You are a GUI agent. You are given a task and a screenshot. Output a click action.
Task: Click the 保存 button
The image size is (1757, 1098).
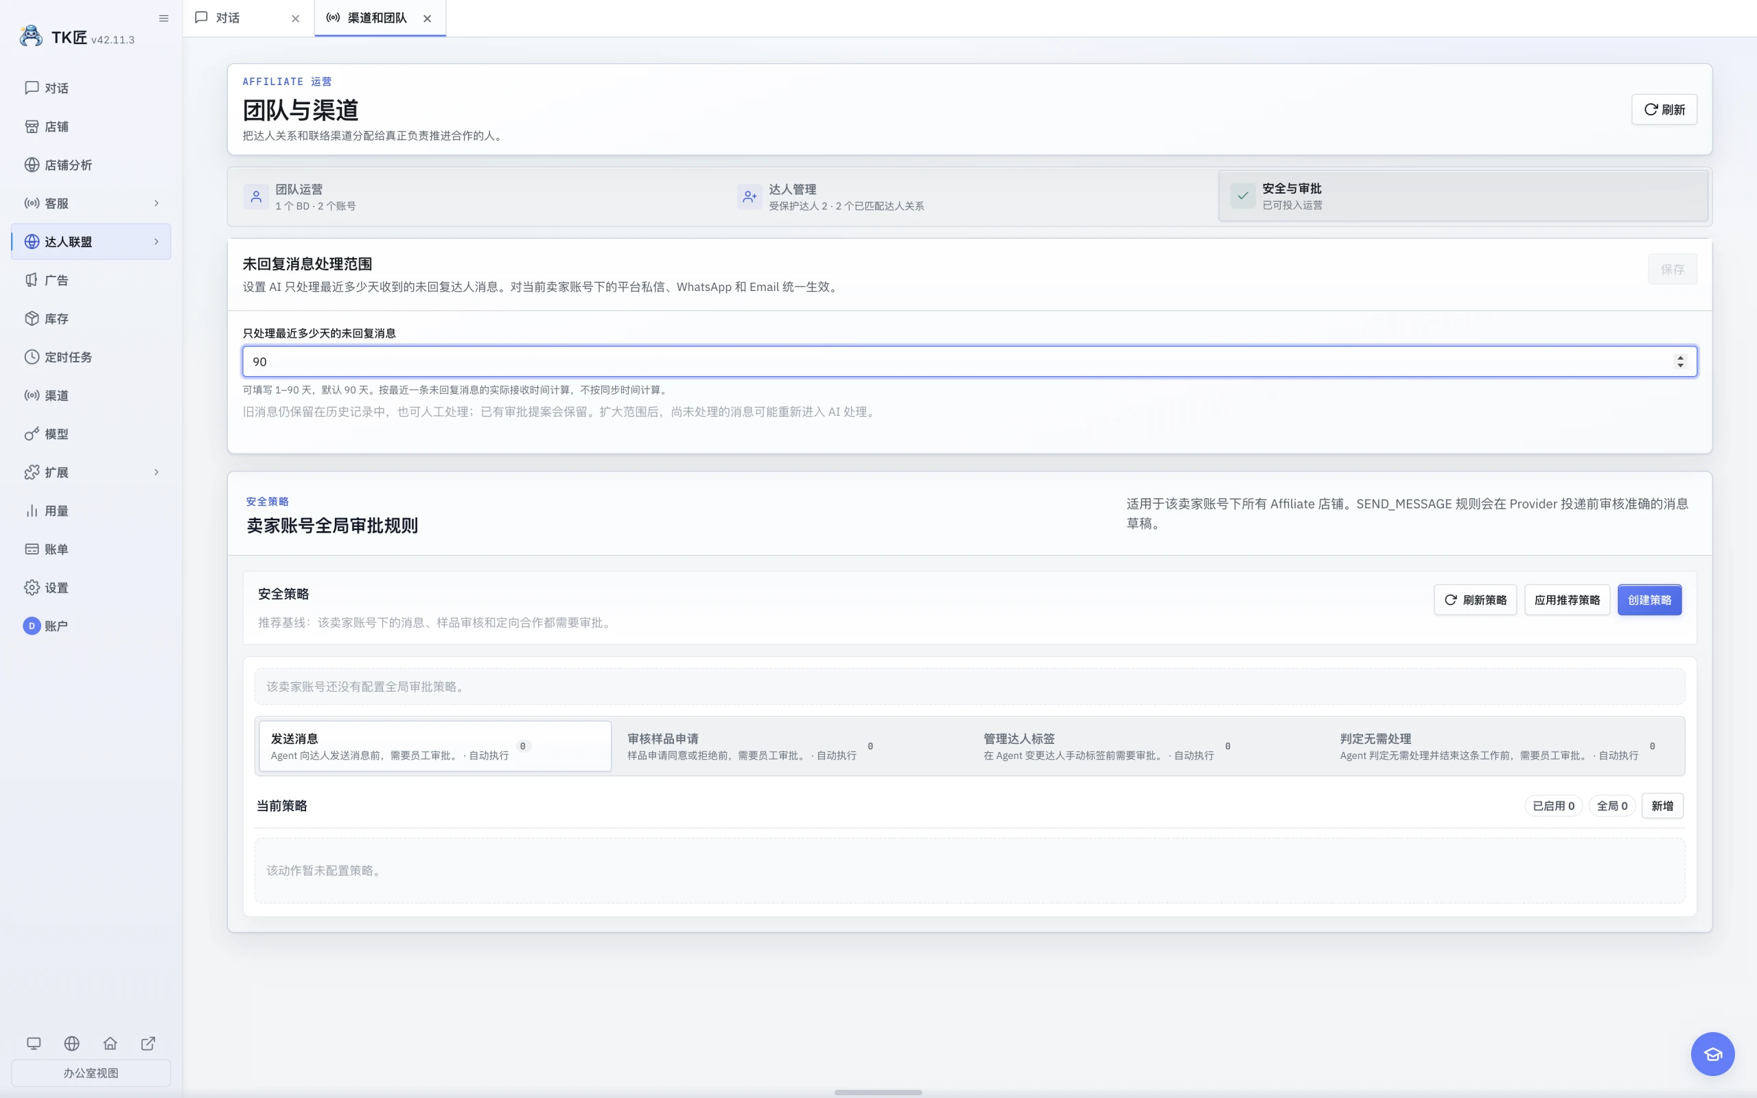tap(1672, 270)
